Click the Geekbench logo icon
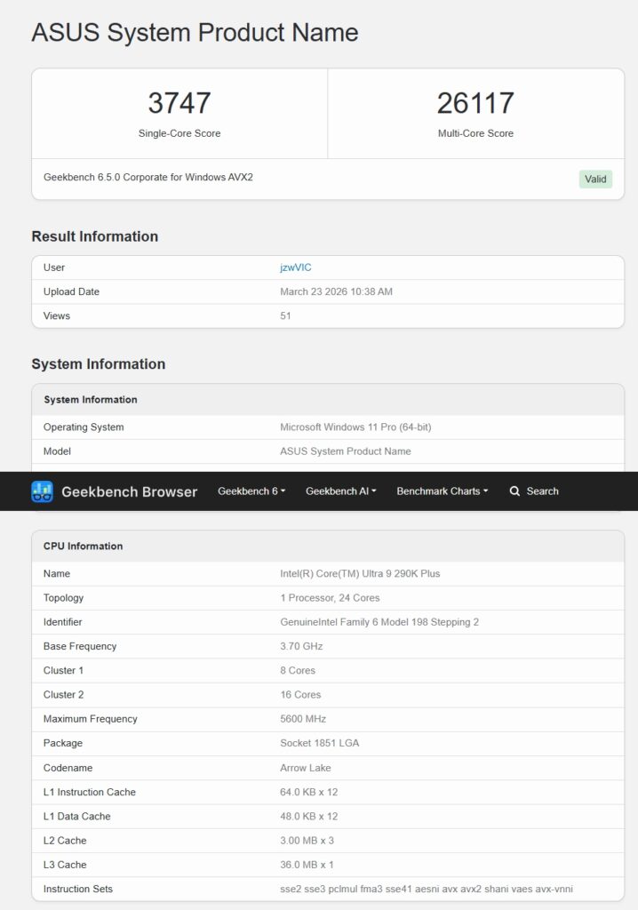638x910 pixels. coord(42,491)
